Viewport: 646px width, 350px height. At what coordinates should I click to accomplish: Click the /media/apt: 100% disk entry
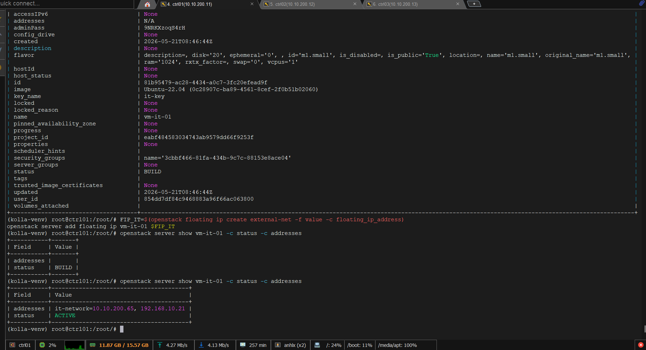tap(397, 345)
